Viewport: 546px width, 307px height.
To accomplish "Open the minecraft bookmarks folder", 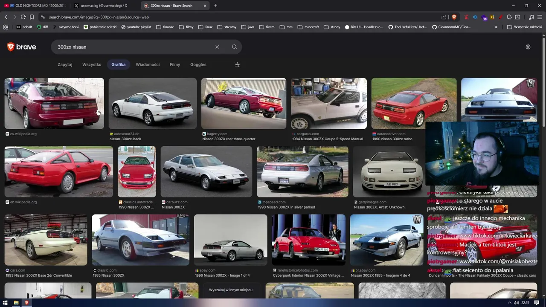I will tap(308, 27).
